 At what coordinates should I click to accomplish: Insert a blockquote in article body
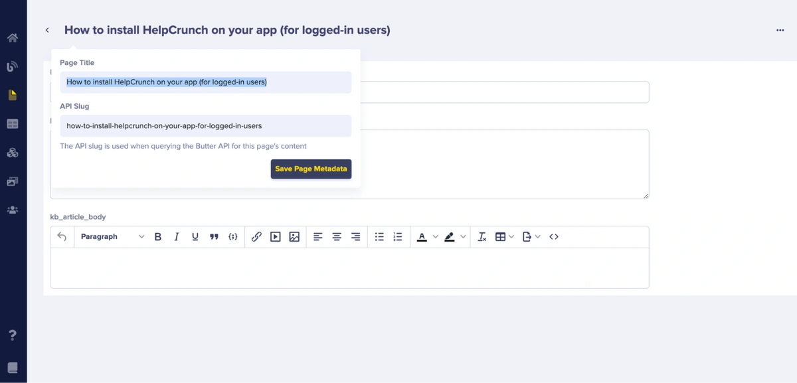point(214,237)
